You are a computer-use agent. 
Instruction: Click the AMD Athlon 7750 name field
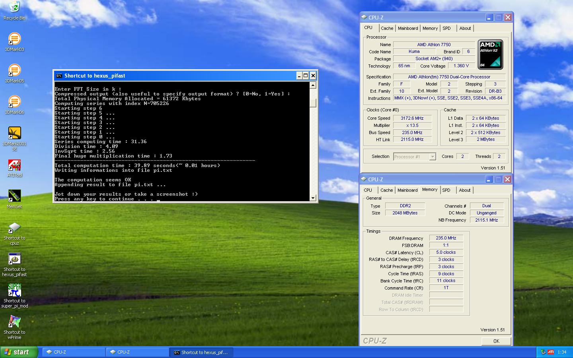(434, 45)
